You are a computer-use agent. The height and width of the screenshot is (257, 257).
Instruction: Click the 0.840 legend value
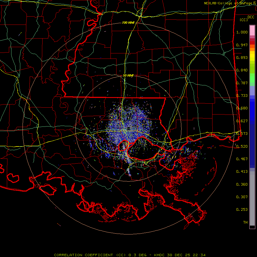pyautogui.click(x=242, y=70)
